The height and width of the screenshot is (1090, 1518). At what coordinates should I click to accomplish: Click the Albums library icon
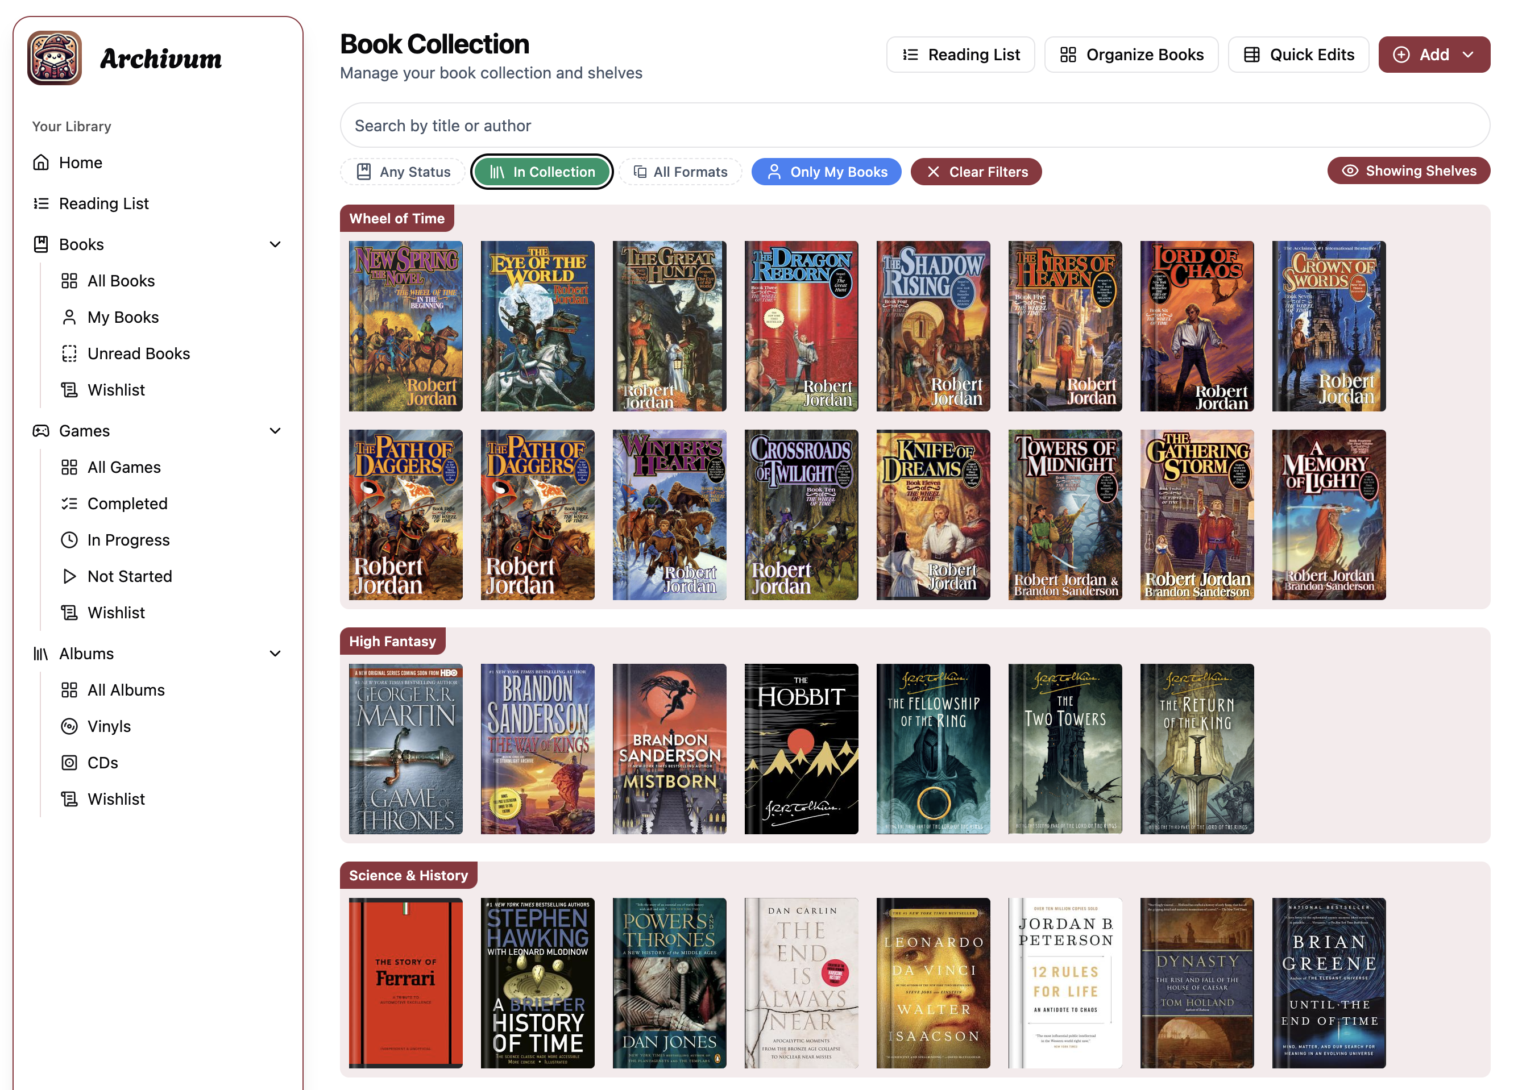[41, 654]
